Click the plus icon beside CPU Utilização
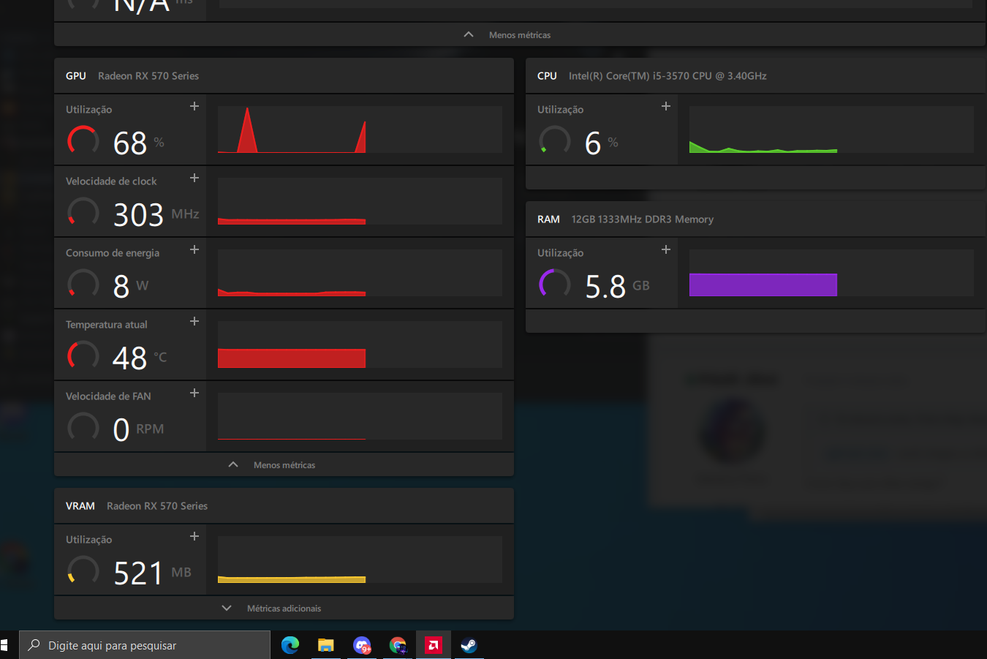 coord(666,107)
